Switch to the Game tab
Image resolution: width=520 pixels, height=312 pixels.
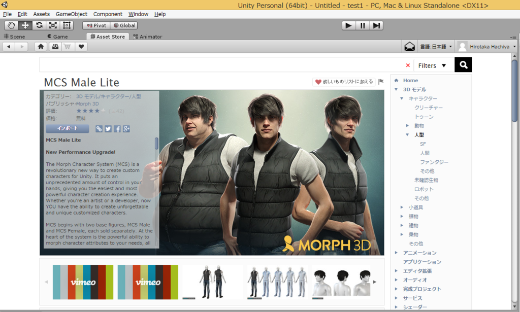(x=57, y=37)
